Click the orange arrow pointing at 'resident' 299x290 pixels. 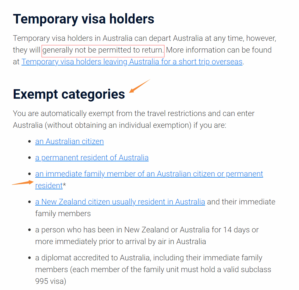point(23,183)
